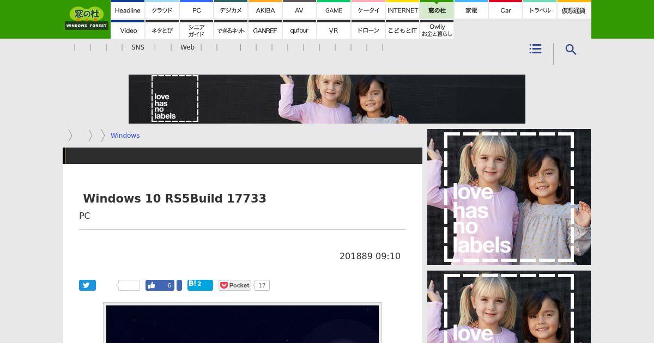Open the AKIBA site tab
Viewport: 654px width, 343px height.
click(x=265, y=10)
